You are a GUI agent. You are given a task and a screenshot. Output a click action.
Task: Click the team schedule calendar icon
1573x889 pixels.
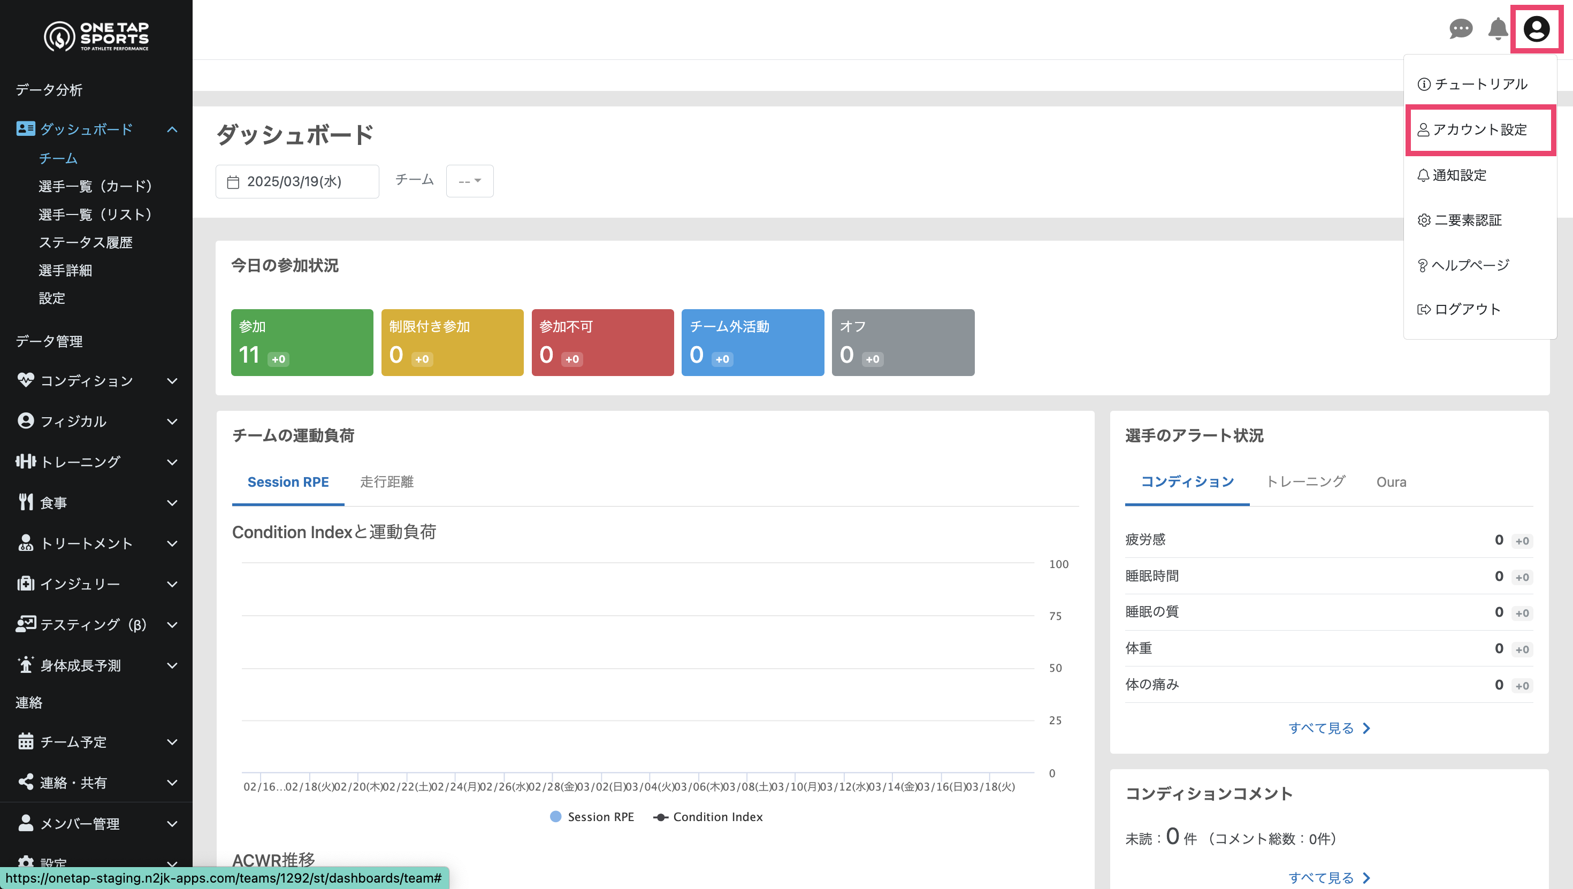click(x=26, y=741)
